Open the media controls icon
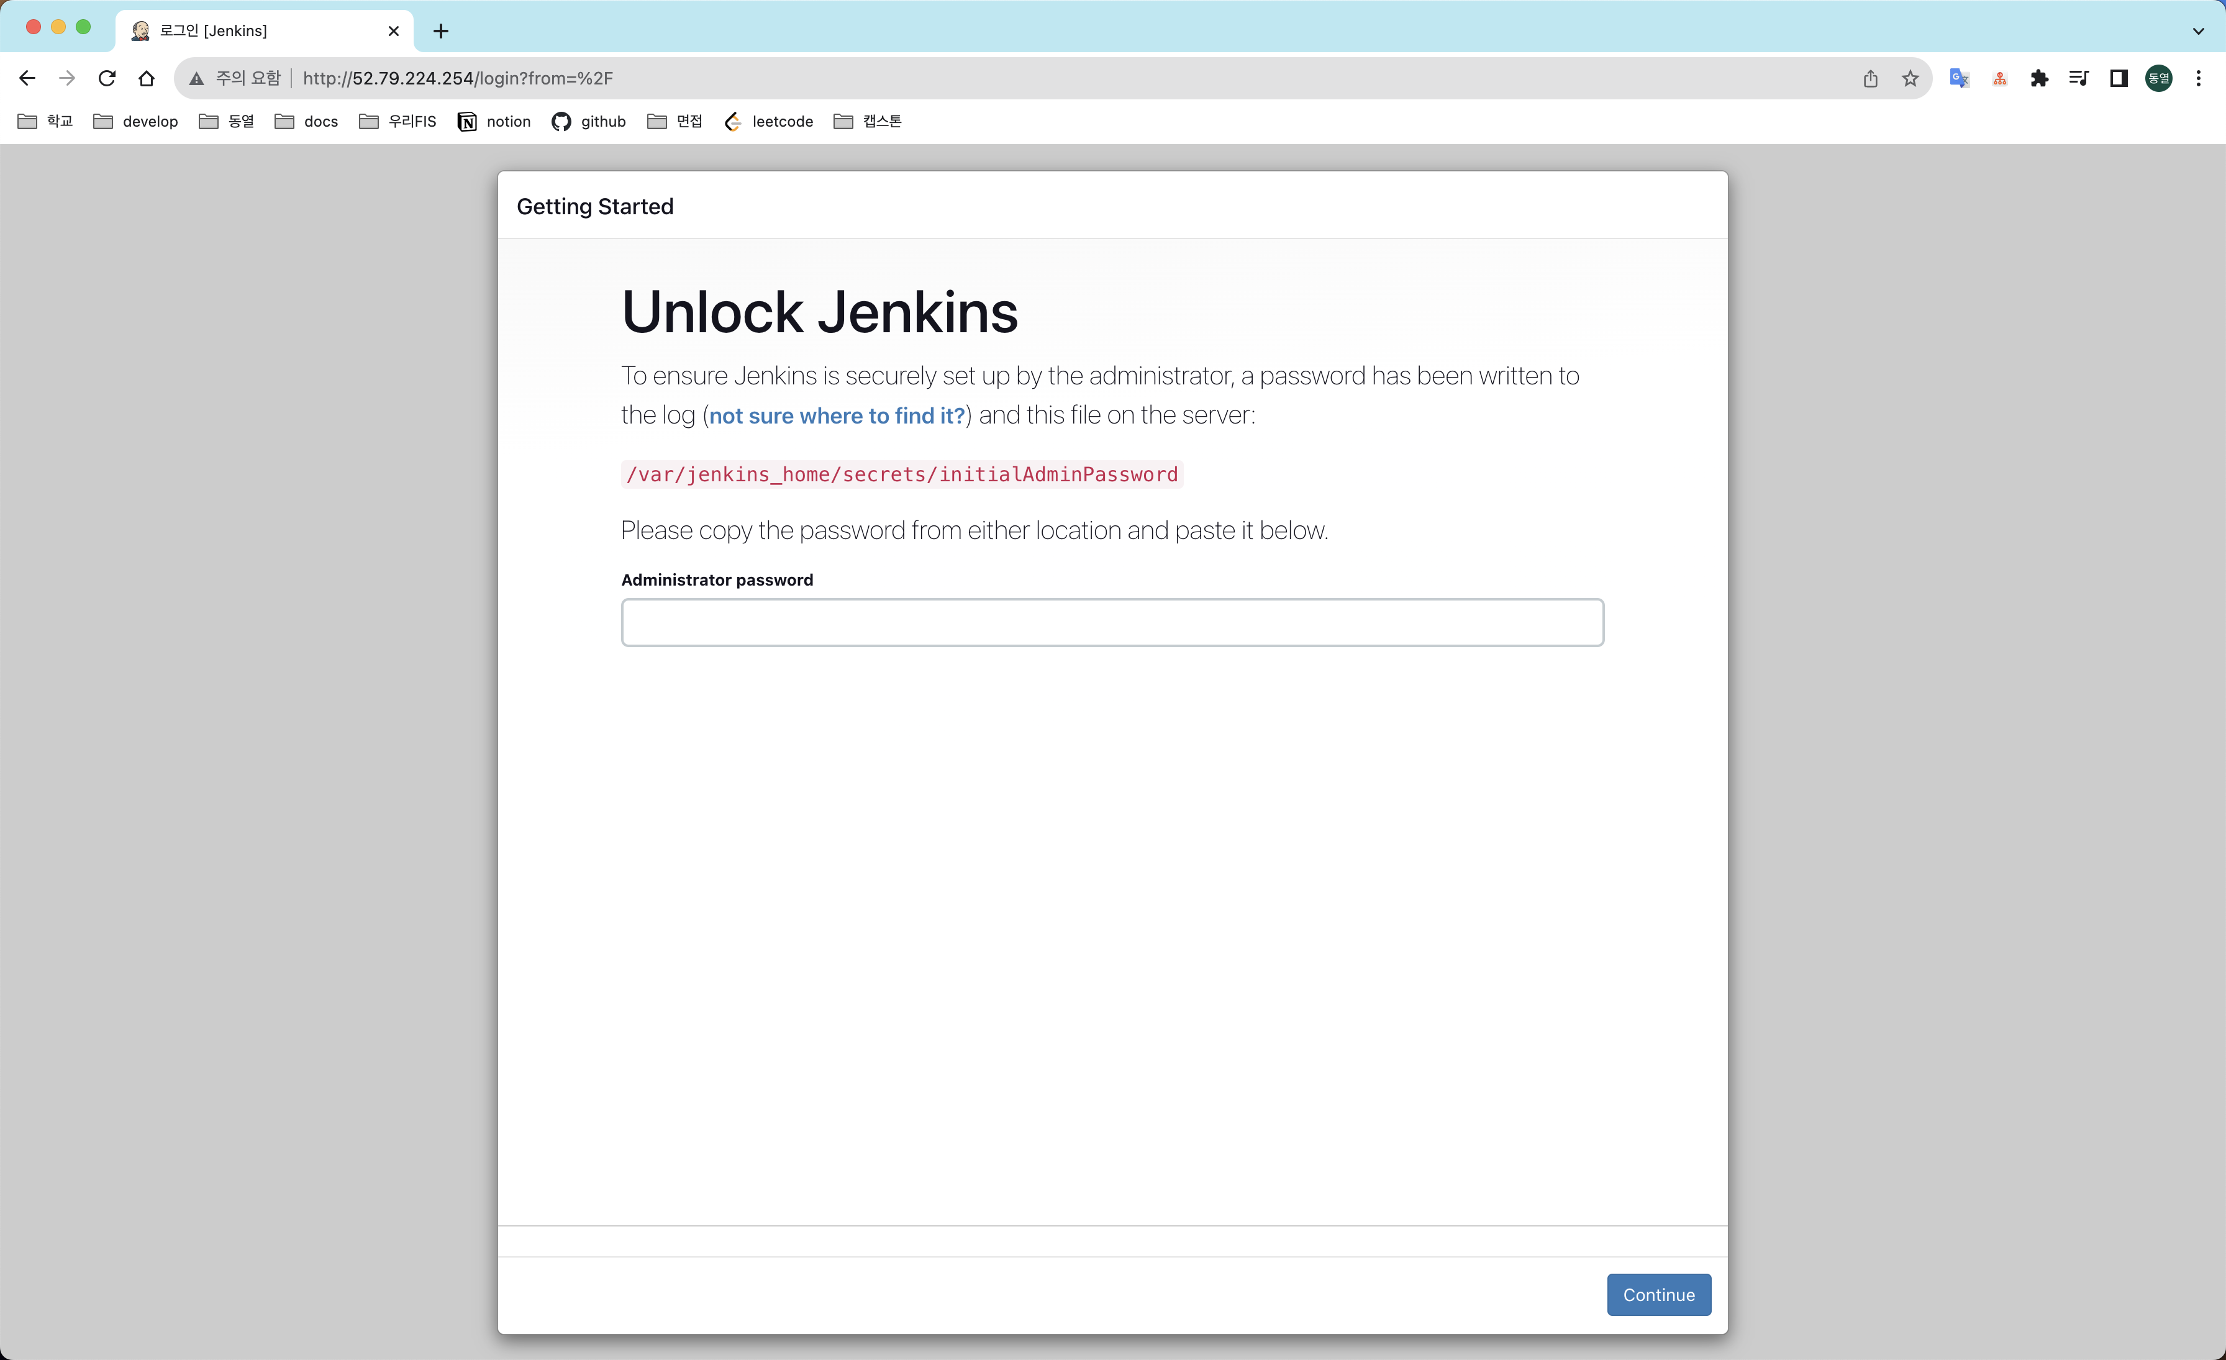This screenshot has width=2226, height=1360. (2079, 79)
